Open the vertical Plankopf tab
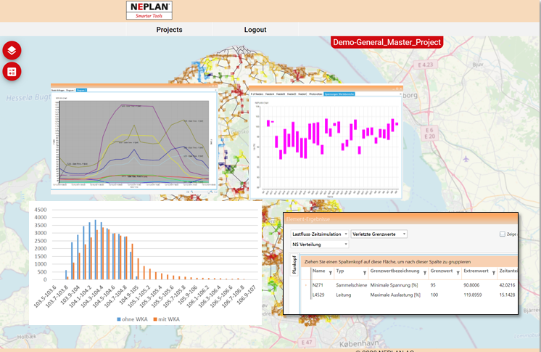541x352 pixels. pyautogui.click(x=294, y=264)
